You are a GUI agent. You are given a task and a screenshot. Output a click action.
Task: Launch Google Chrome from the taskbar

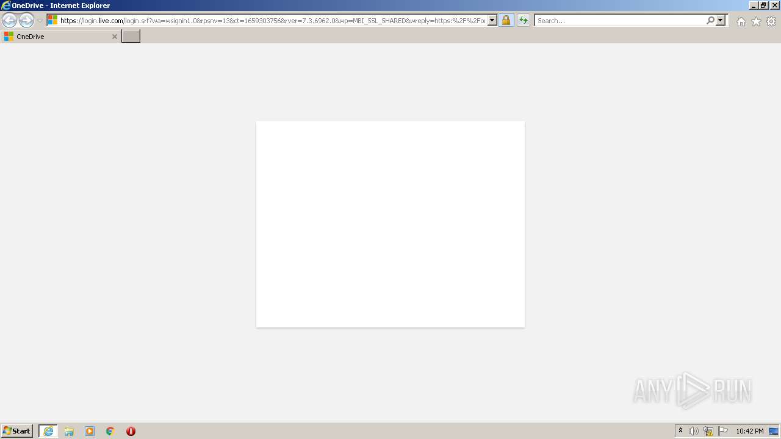pyautogui.click(x=110, y=431)
